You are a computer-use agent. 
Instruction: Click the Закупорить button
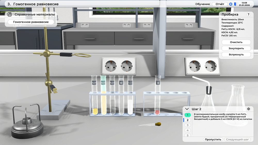(236, 48)
